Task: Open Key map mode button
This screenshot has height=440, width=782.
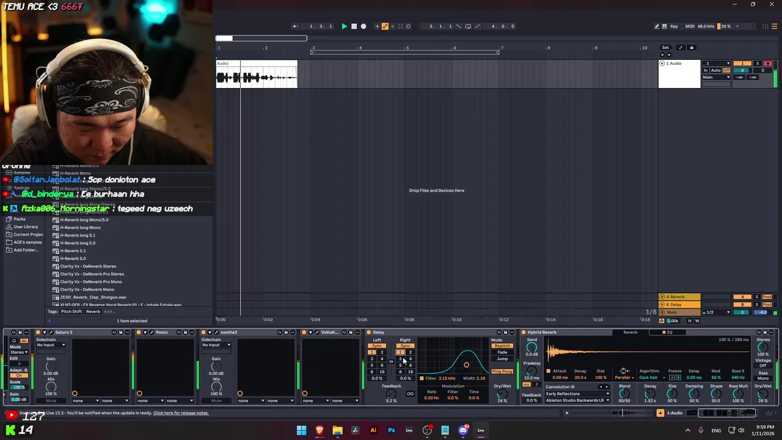Action: [674, 26]
